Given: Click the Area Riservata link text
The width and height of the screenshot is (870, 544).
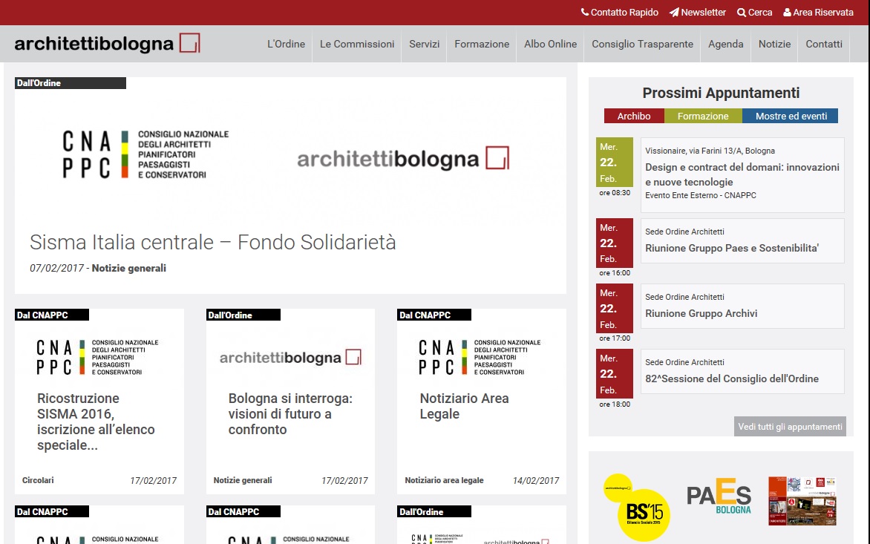Looking at the screenshot, I should tap(822, 12).
